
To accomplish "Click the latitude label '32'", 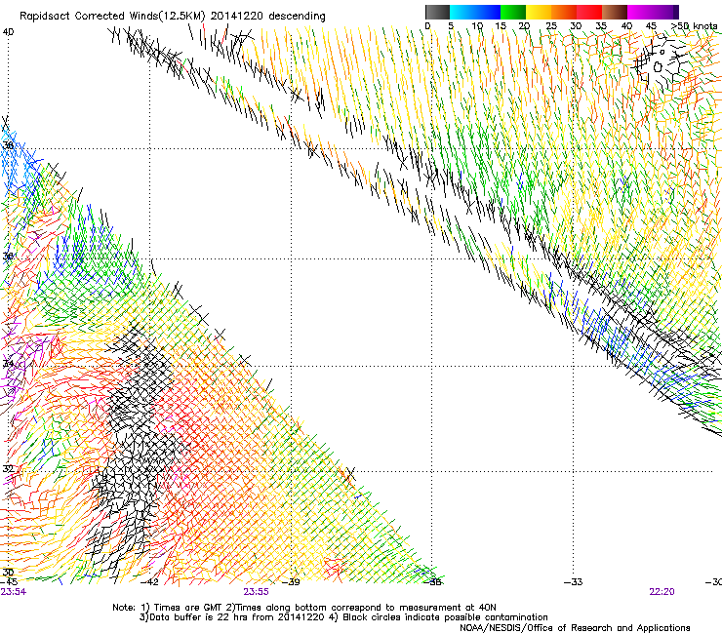I will pos(8,469).
